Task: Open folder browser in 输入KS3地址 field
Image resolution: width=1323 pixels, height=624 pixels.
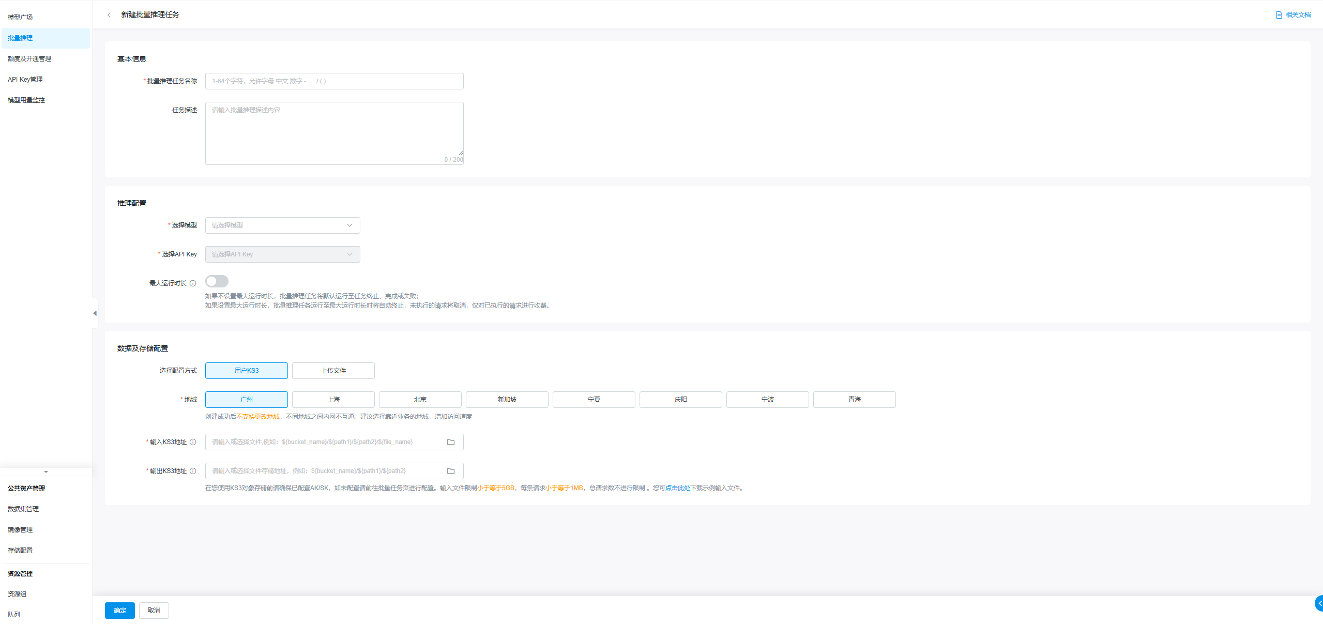Action: pyautogui.click(x=450, y=442)
